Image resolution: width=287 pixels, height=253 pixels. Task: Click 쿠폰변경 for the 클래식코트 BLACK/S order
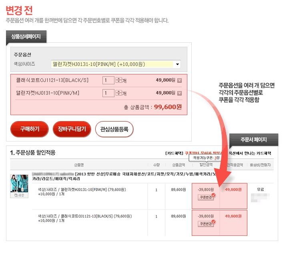pyautogui.click(x=205, y=224)
